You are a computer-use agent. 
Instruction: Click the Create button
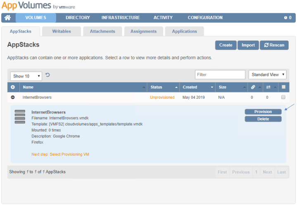[226, 45]
